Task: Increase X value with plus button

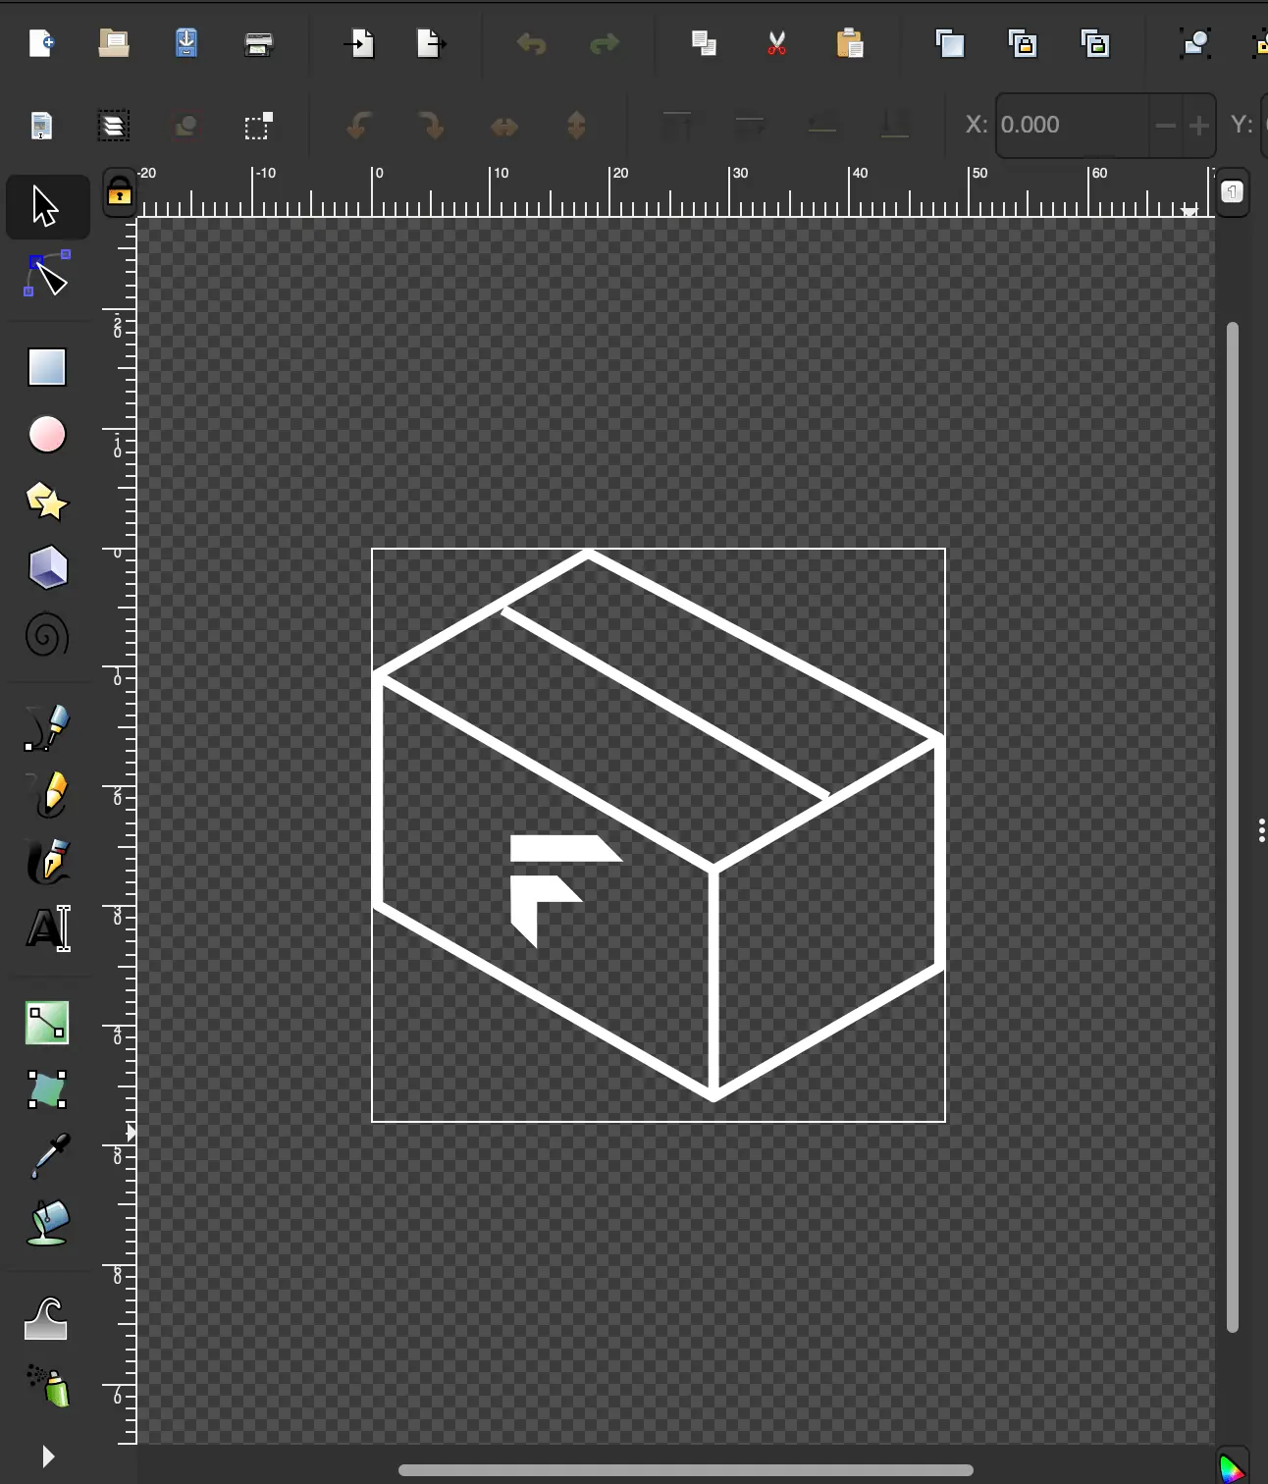Action: pyautogui.click(x=1198, y=126)
